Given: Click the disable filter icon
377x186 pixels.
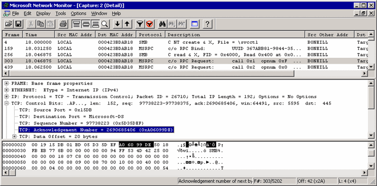Looking at the screenshot, I should click(x=149, y=24).
